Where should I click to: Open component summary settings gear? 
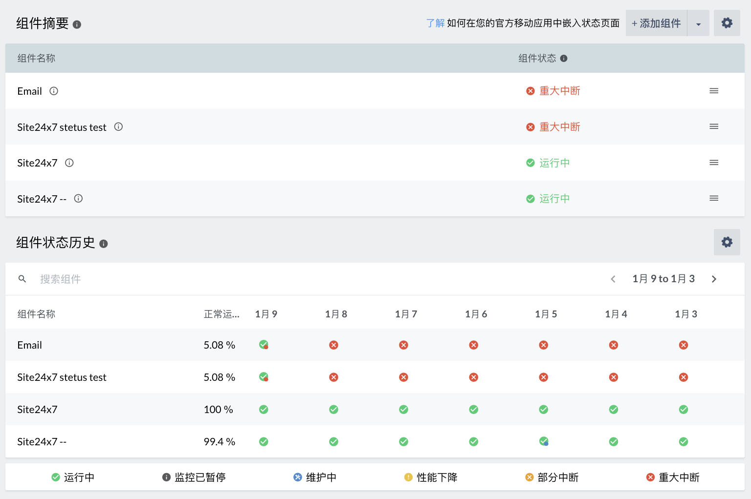click(x=727, y=23)
